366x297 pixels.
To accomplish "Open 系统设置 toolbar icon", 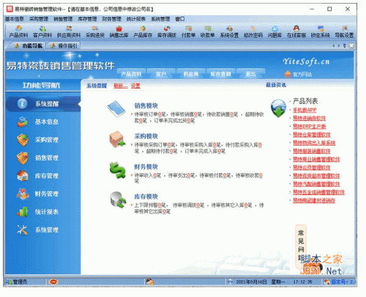I will (x=229, y=32).
